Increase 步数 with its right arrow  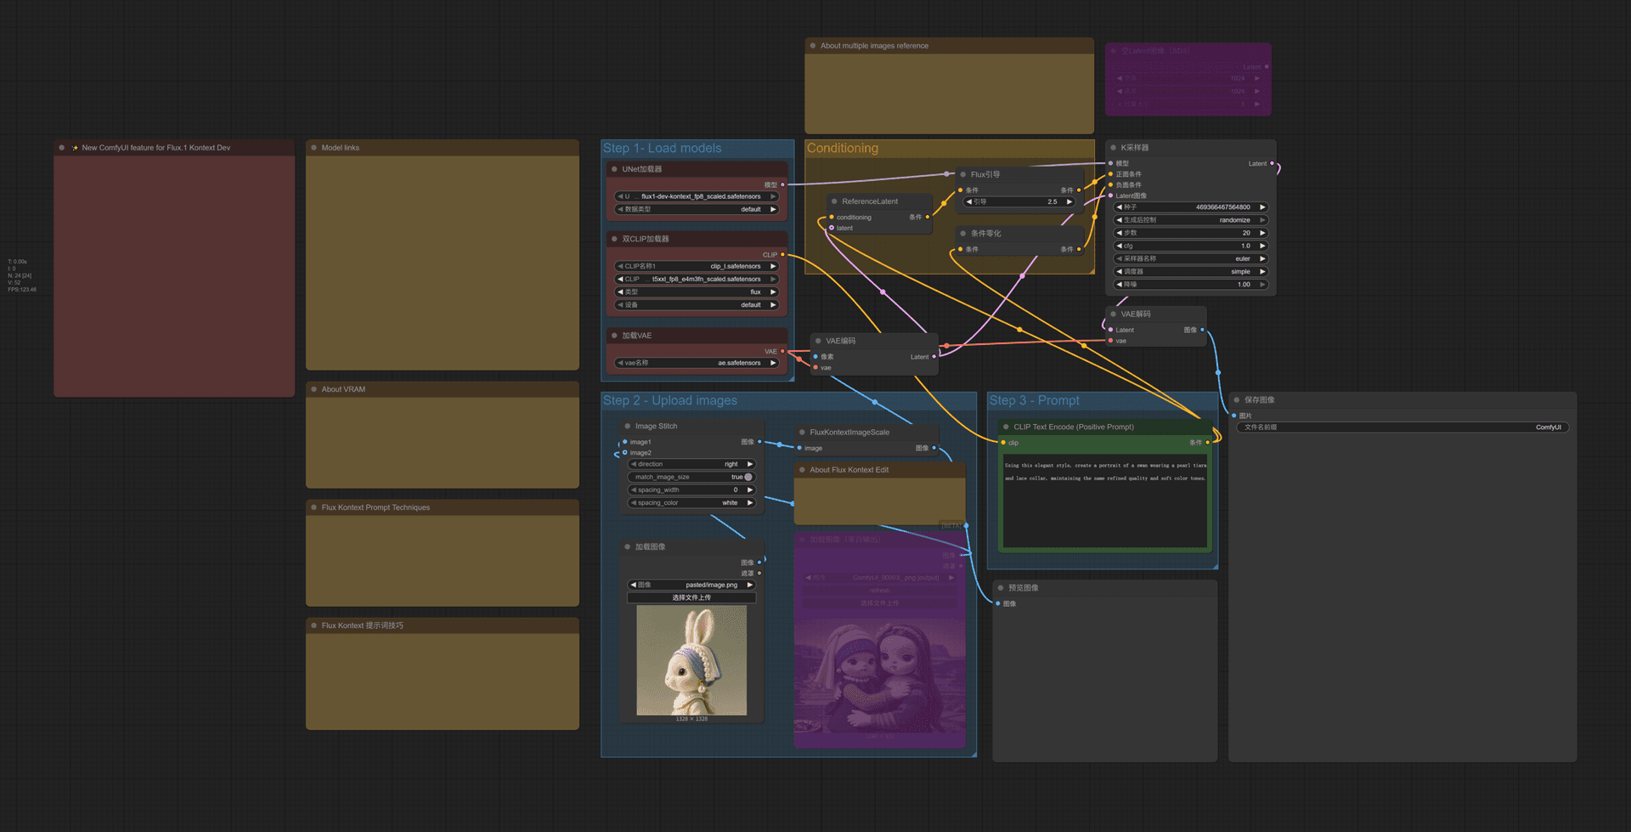[x=1262, y=233]
